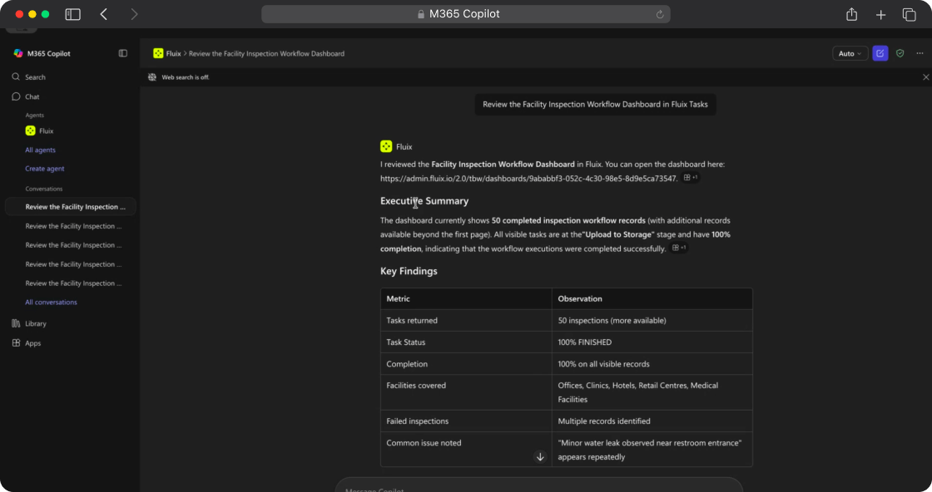Open the Apps section
This screenshot has width=932, height=492.
coord(26,343)
